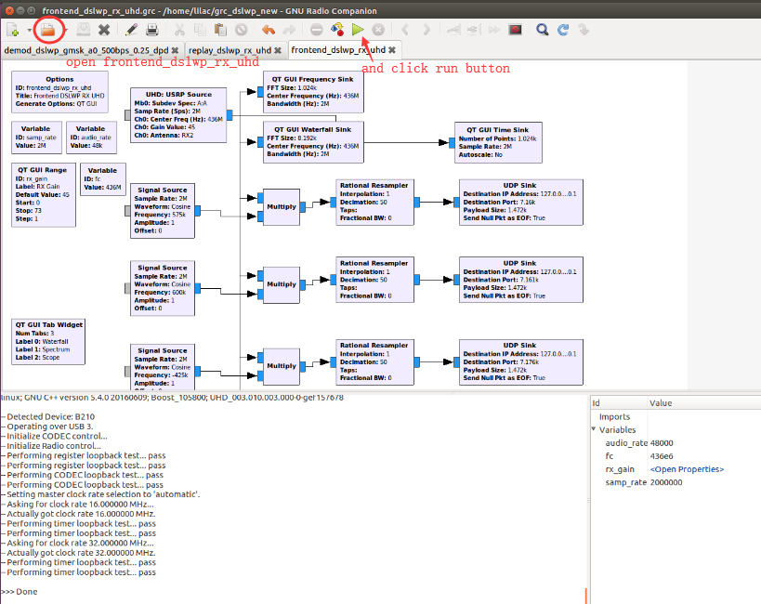Viewport: 761px width, 604px height.
Task: Open Properties link for rx_gain
Action: pyautogui.click(x=687, y=469)
